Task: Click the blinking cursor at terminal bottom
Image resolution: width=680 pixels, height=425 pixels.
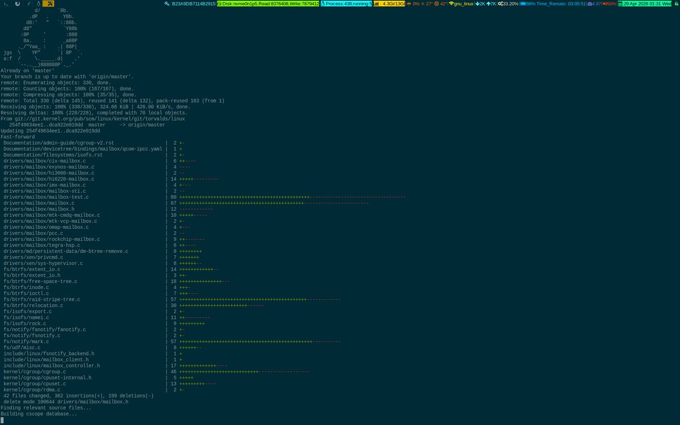Action: click(x=2, y=419)
